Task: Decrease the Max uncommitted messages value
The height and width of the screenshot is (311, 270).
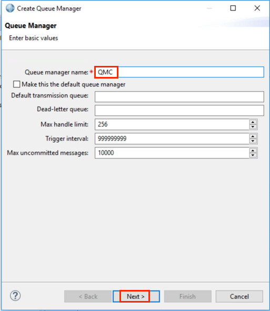Action: coord(253,155)
